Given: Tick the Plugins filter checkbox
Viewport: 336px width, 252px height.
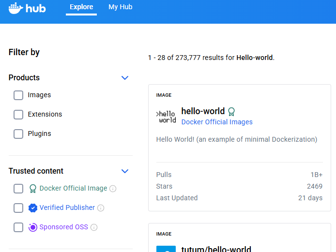Looking at the screenshot, I should point(18,134).
